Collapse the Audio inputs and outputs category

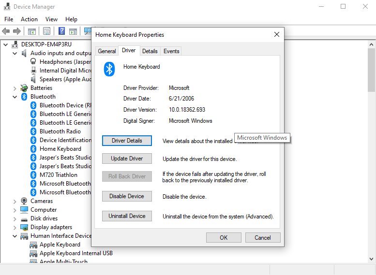[15, 53]
